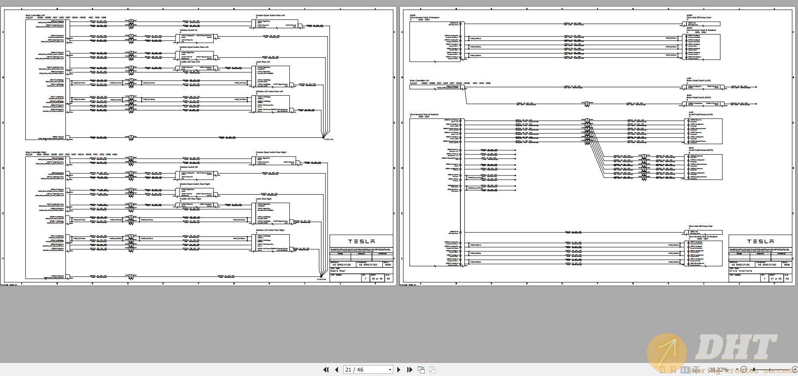Click the Tesla logo on the Drive Inverters sheet
798x376 pixels.
click(x=760, y=241)
